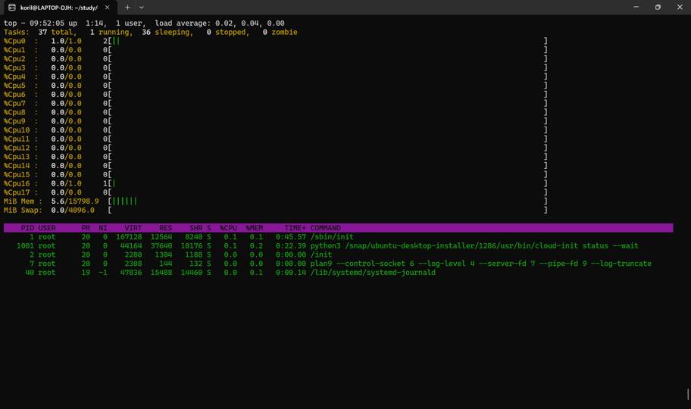Open a new terminal tab with plus

tap(127, 8)
